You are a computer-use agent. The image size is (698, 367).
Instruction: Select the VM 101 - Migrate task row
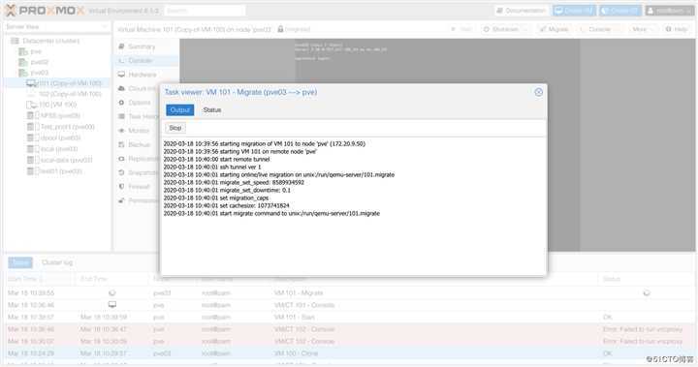coord(349,293)
